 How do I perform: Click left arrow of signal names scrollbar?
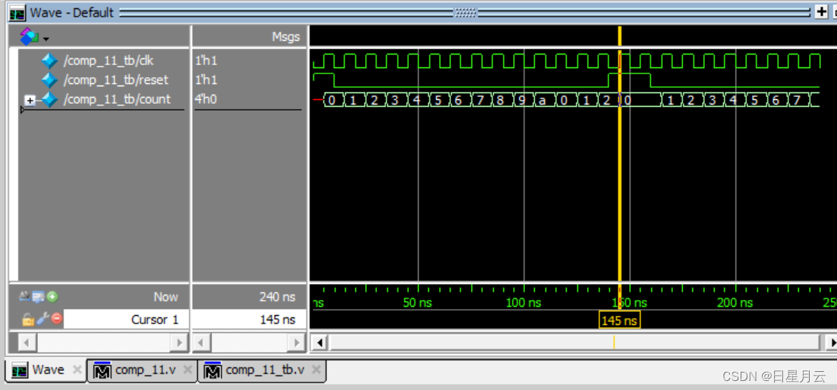pos(27,342)
